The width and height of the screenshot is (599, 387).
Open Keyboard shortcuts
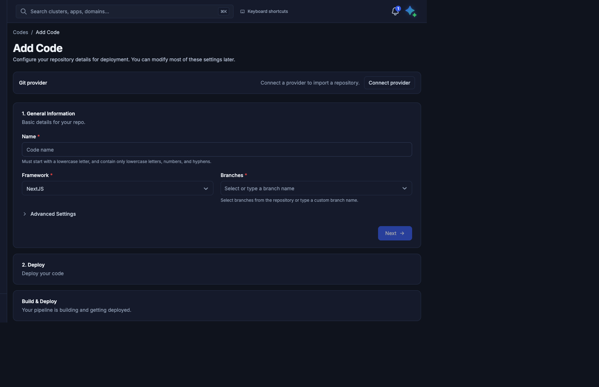[264, 11]
